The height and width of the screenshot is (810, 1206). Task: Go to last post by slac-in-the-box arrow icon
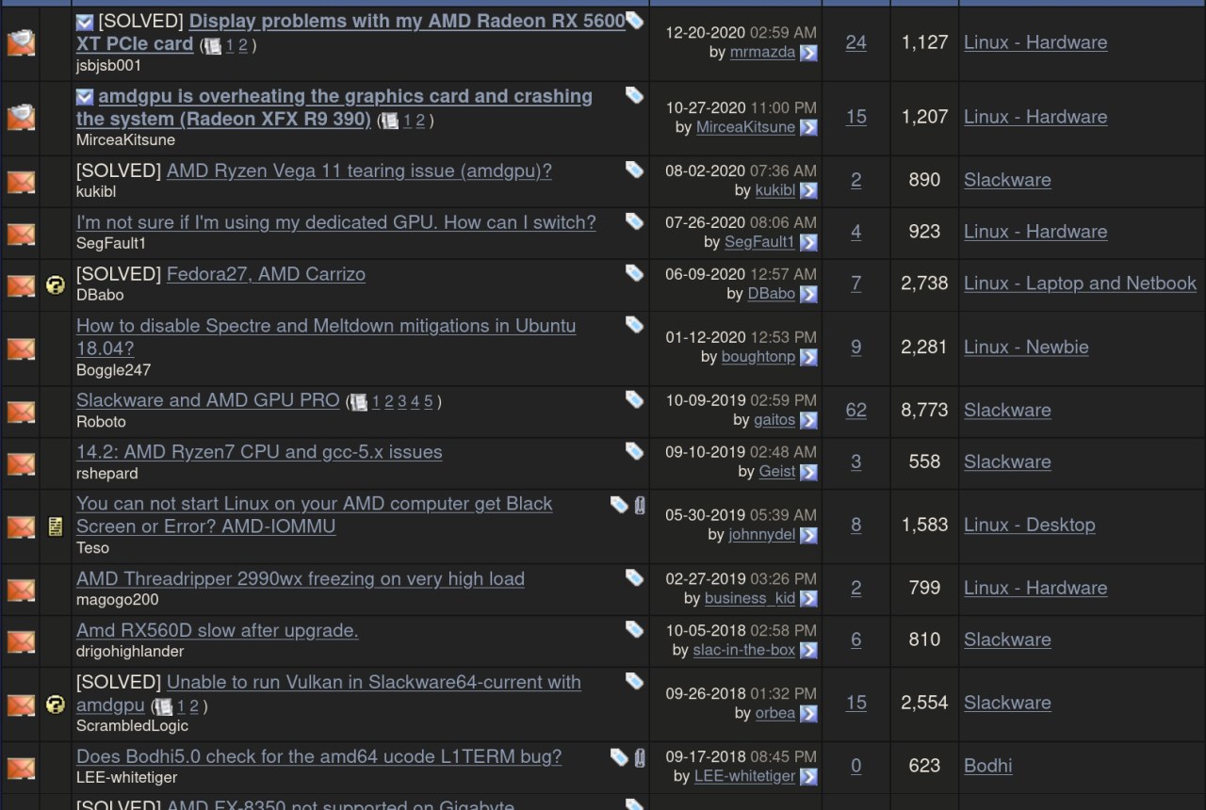(808, 650)
